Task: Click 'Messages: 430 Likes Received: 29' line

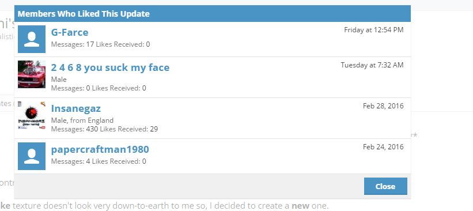Action: point(104,129)
